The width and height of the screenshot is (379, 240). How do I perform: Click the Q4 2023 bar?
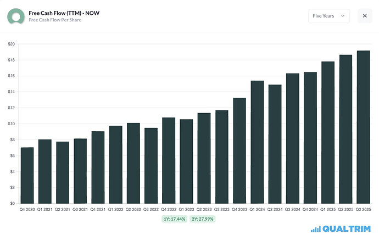pos(239,150)
